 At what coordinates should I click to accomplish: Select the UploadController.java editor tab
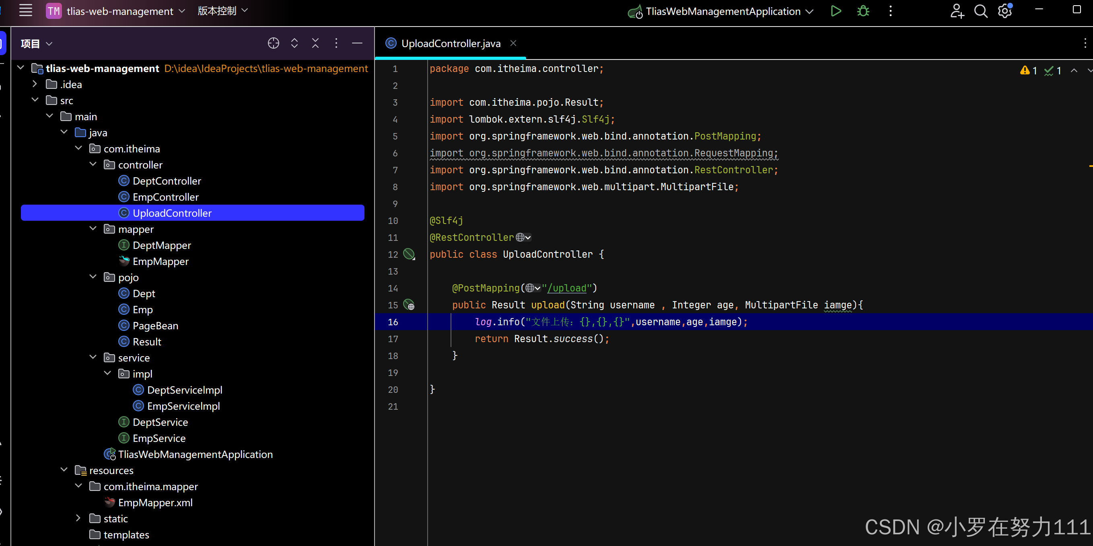coord(450,43)
